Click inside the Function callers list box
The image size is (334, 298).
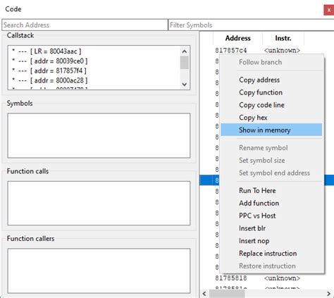click(x=99, y=271)
